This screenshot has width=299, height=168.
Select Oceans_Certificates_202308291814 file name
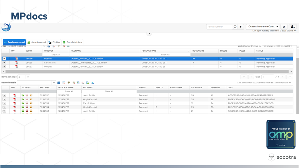point(89,63)
